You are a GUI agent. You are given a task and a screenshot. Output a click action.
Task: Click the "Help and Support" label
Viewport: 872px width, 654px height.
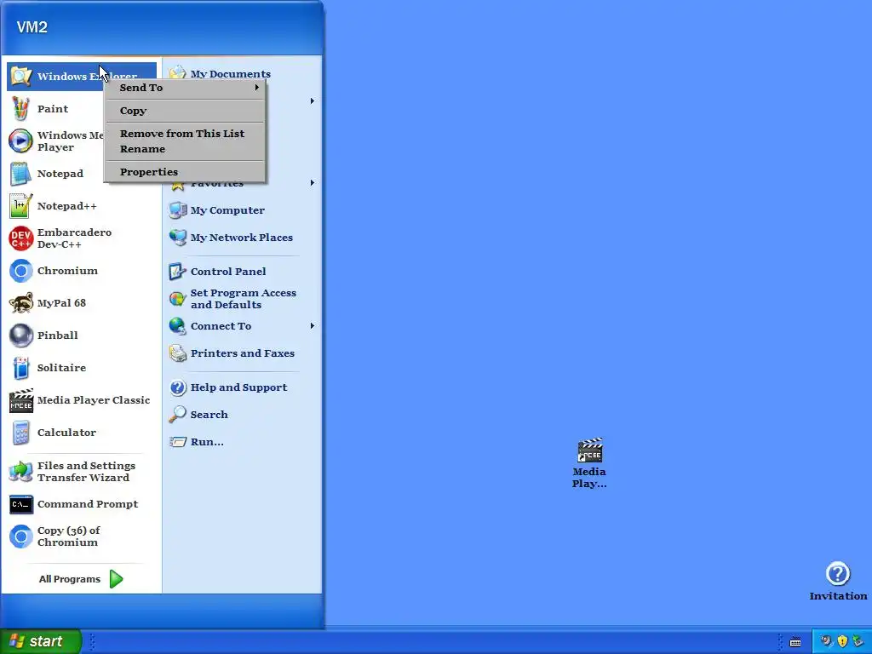point(238,387)
